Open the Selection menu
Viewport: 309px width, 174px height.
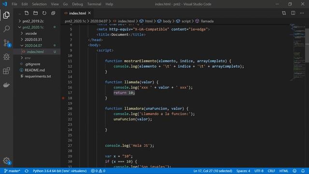click(39, 4)
